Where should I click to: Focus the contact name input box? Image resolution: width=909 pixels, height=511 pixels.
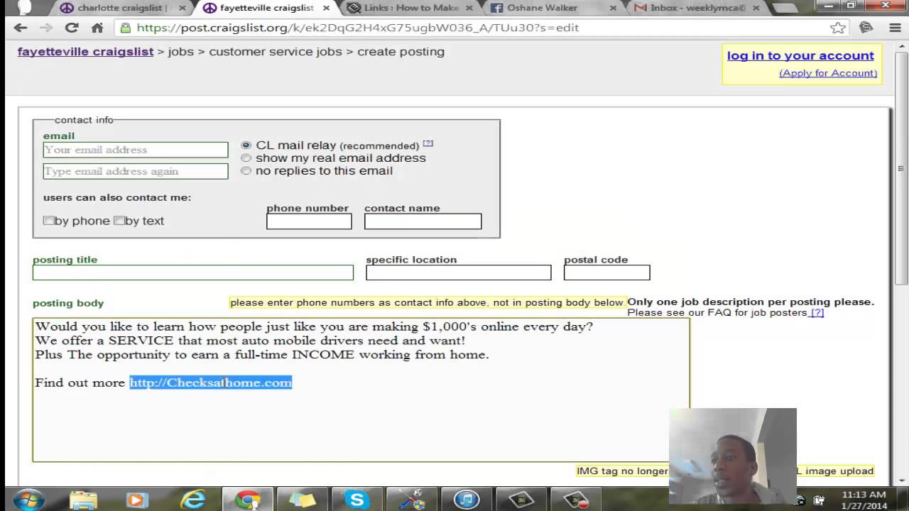(423, 221)
